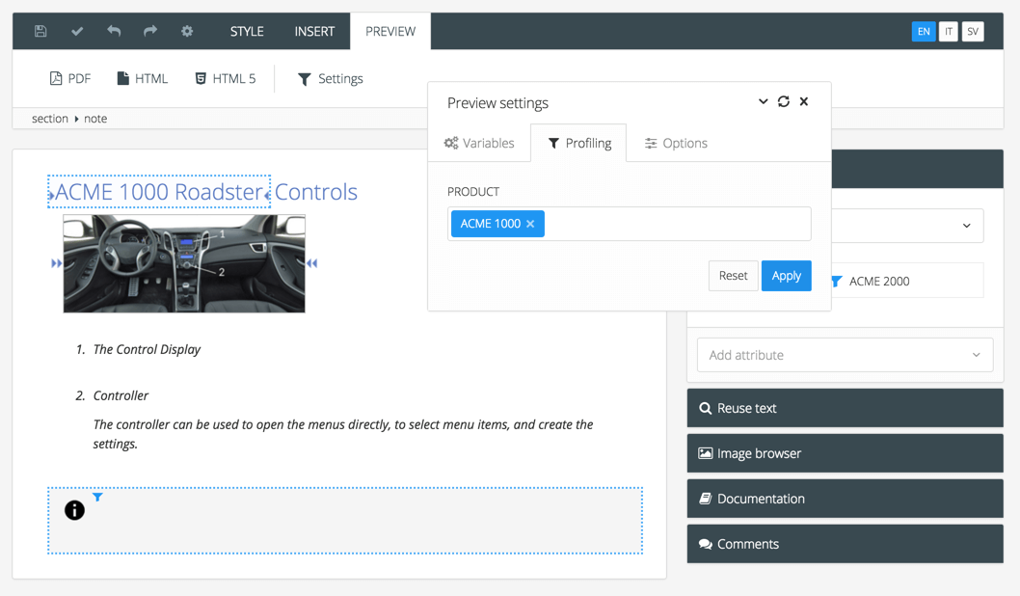
Task: Click the car dashboard image
Action: 184,263
